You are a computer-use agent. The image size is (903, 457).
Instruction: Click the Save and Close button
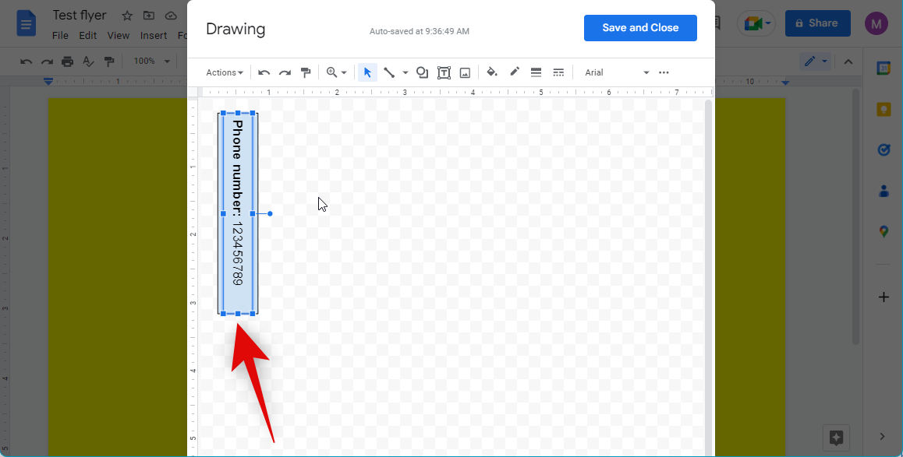point(640,28)
